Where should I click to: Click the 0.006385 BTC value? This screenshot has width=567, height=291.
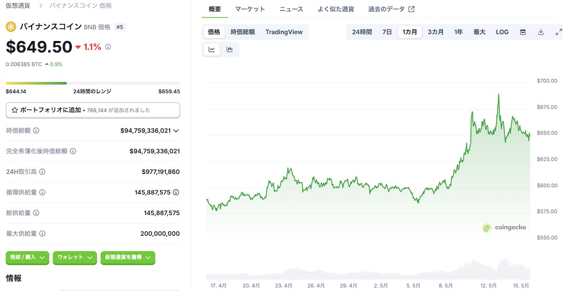24,64
